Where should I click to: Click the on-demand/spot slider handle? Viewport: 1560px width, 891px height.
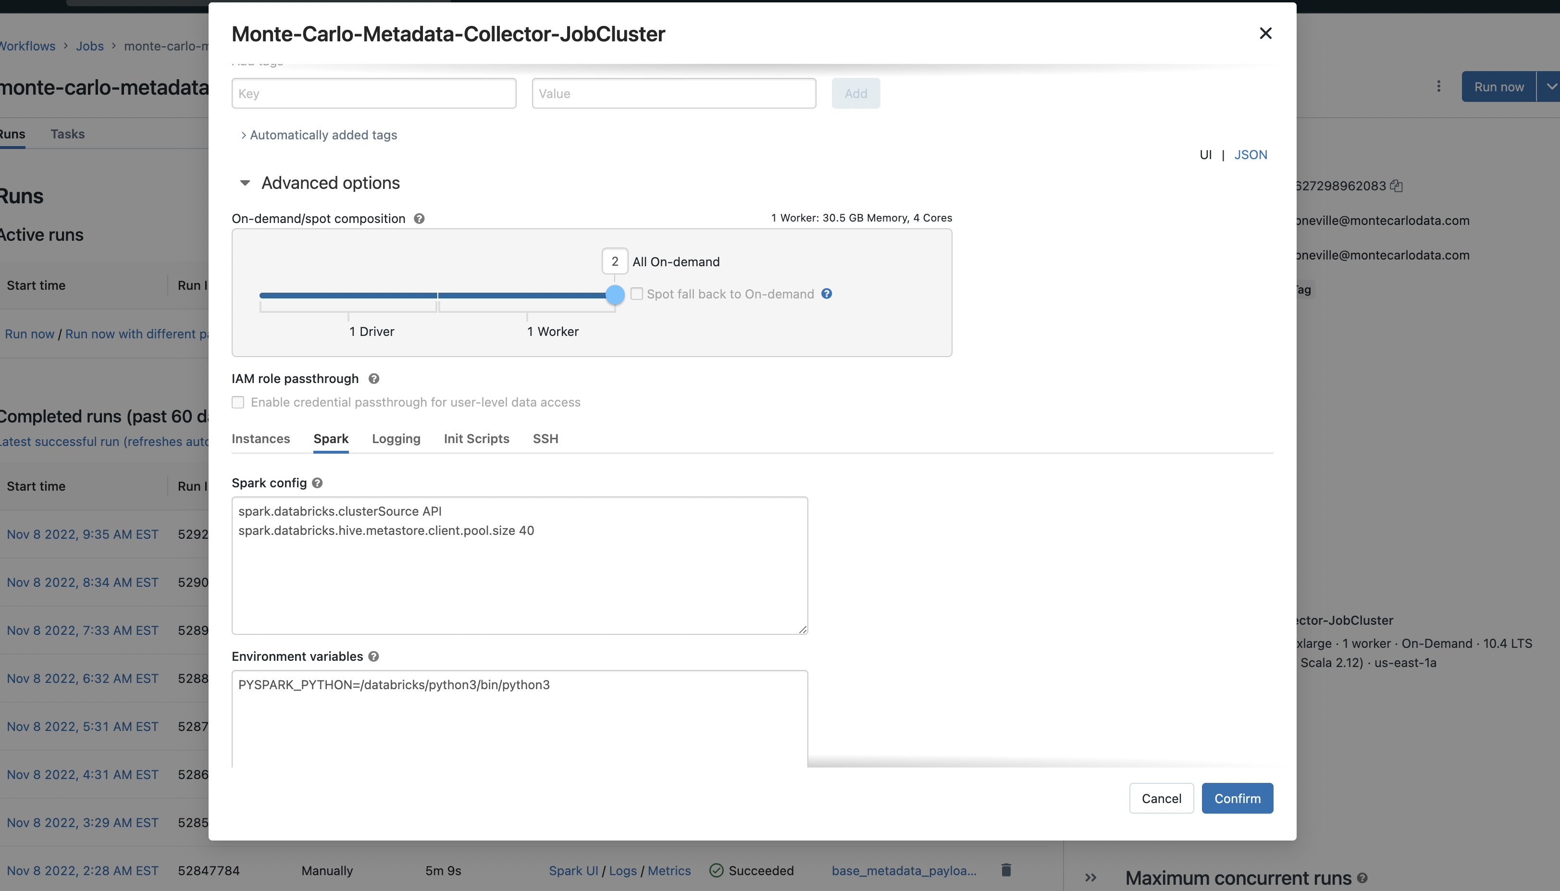[x=615, y=295]
